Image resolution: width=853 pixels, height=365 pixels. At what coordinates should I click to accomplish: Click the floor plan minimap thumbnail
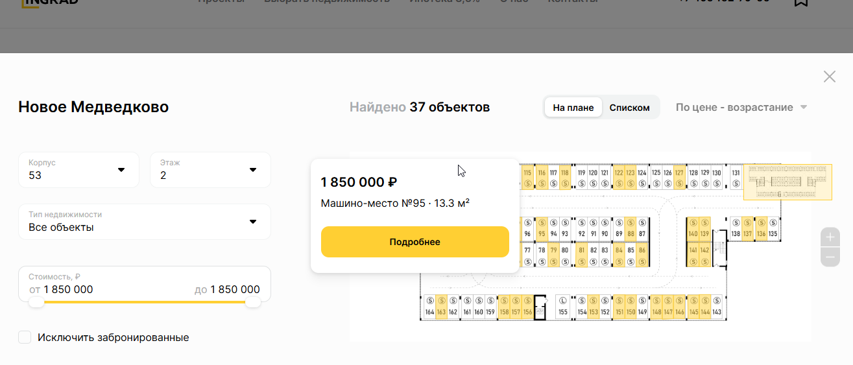point(787,182)
